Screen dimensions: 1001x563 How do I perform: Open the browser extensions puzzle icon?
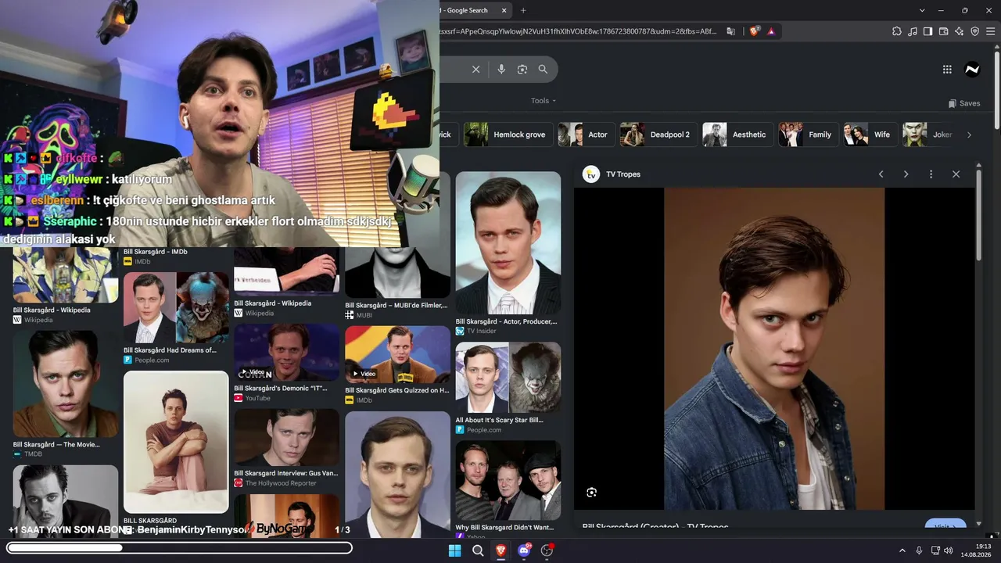(x=897, y=31)
